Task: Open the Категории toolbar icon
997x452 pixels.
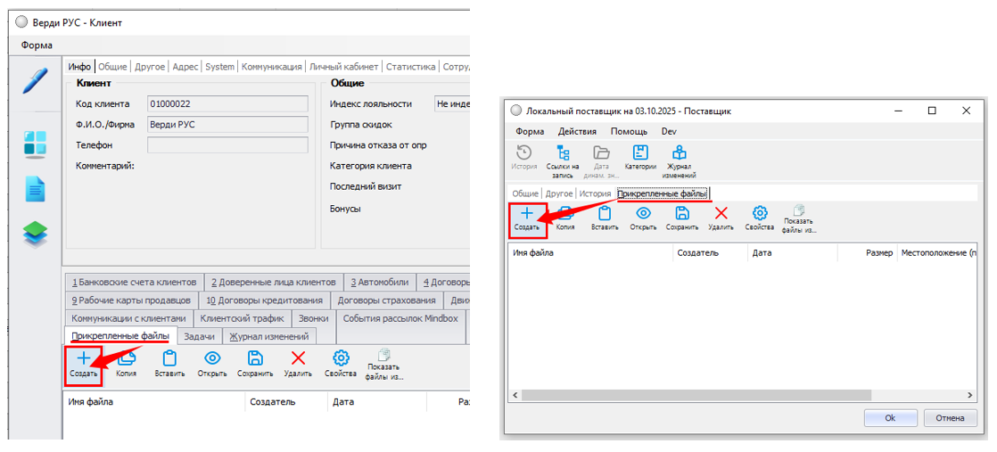Action: pyautogui.click(x=640, y=157)
